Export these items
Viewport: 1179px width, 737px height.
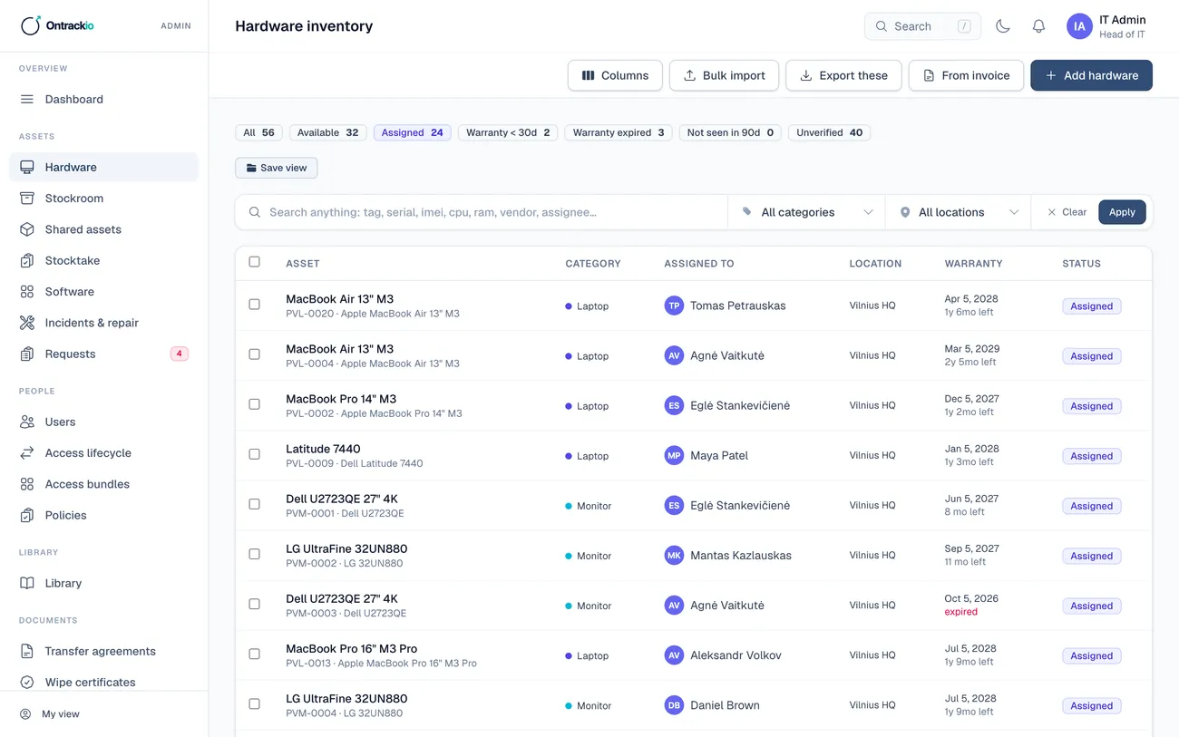pos(843,75)
